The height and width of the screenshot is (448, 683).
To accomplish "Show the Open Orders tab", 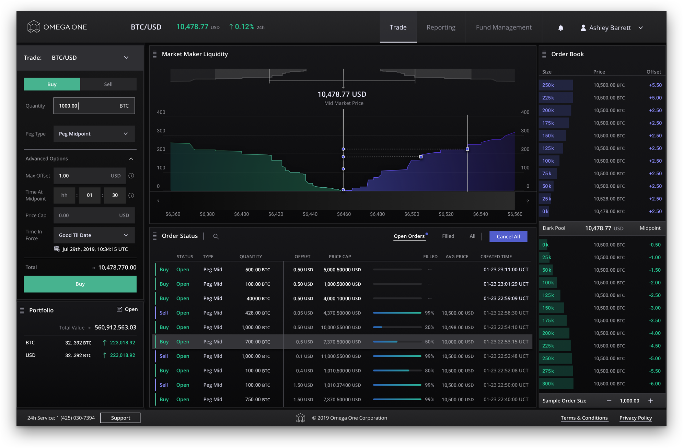I will point(409,236).
